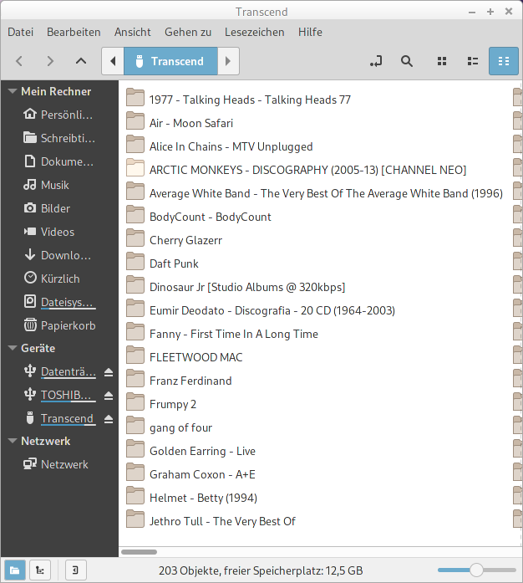Image resolution: width=523 pixels, height=583 pixels.
Task: Select the Franz Ferdinand folder
Action: [x=179, y=381]
